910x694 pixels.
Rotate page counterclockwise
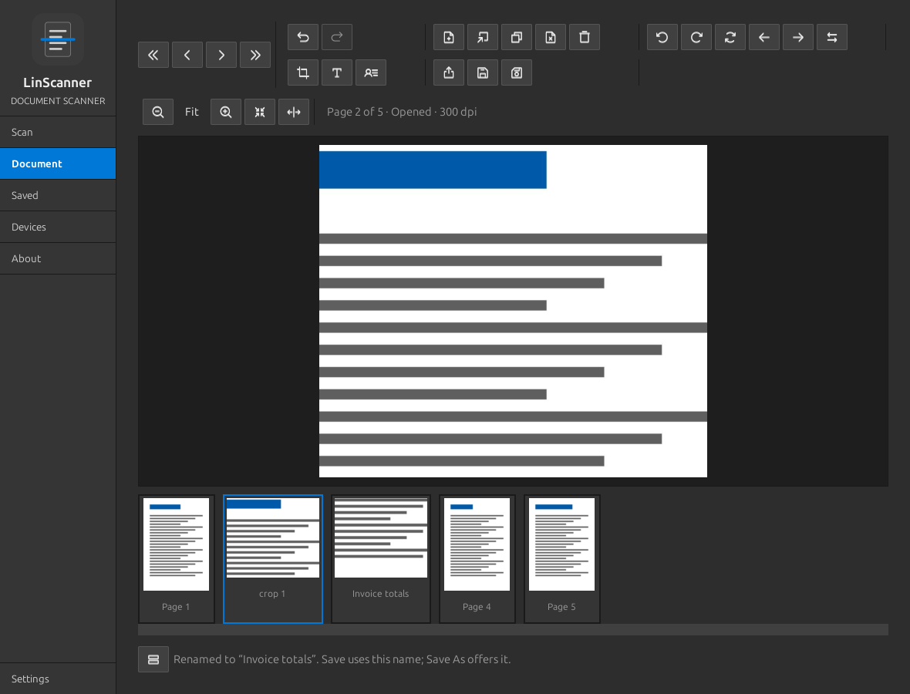click(662, 37)
